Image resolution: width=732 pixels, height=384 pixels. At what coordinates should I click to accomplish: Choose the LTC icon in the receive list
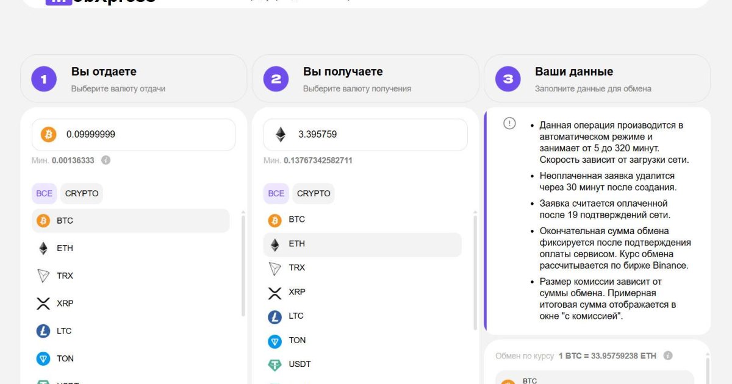pos(275,317)
